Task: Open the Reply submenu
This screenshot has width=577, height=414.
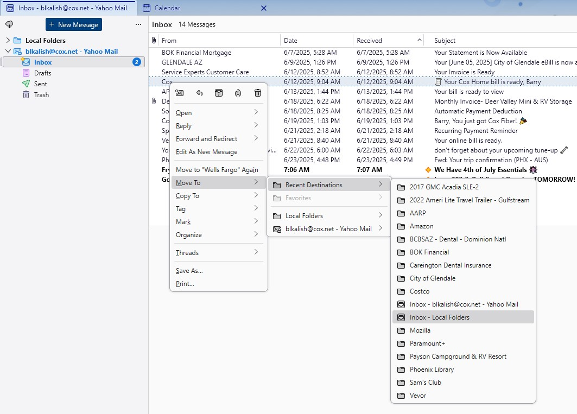Action: 219,126
